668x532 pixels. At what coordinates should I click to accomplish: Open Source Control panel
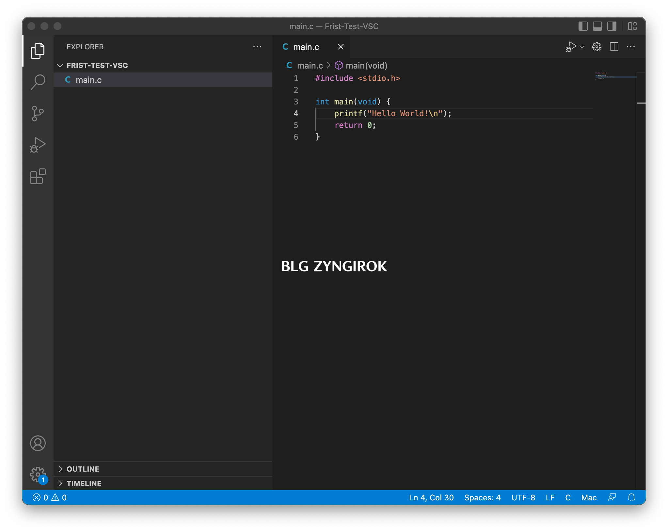point(38,113)
